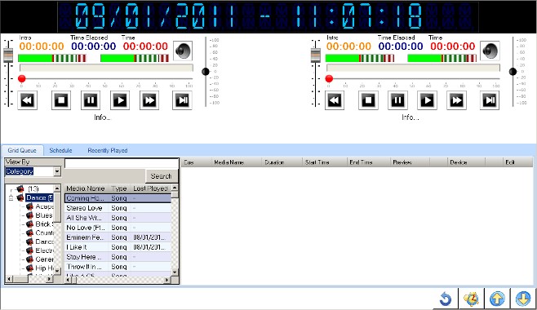The height and width of the screenshot is (310, 537).
Task: Start playback on the right deck
Action: pos(427,100)
